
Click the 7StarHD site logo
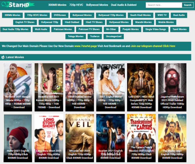point(18,5)
